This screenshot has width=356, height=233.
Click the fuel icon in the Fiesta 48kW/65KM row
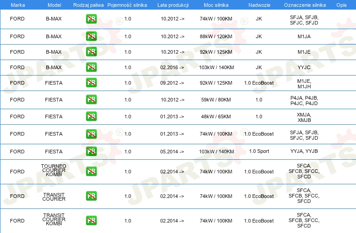91,116
